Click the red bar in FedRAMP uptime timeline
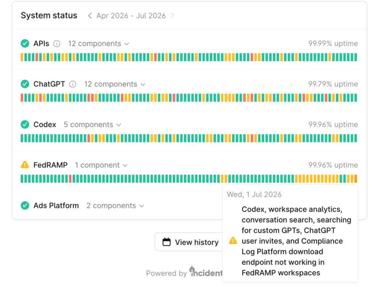382x287 pixels. [70, 179]
